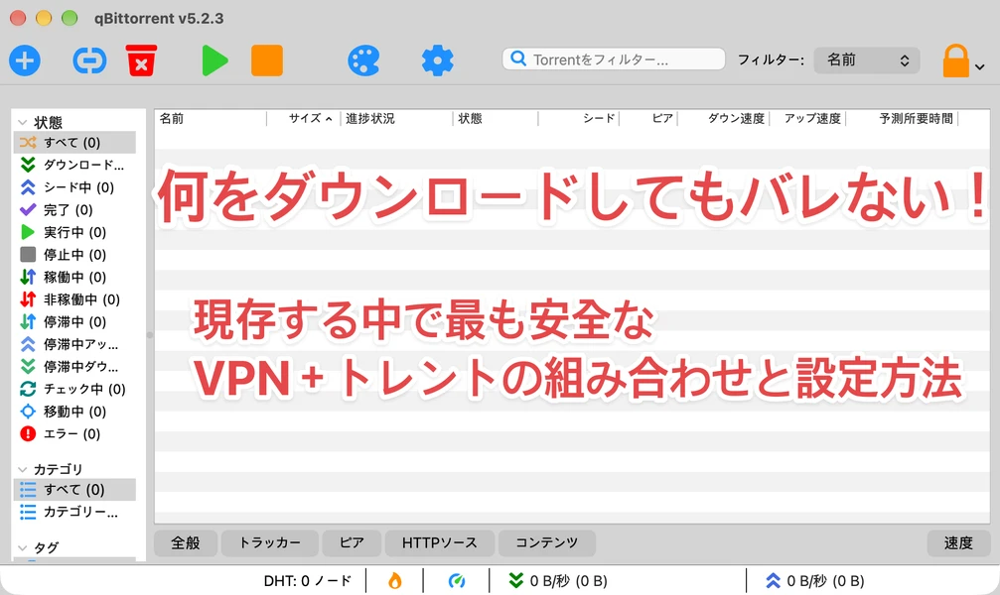This screenshot has width=1000, height=595.
Task: Open the コンテンツ tab
Action: click(546, 542)
